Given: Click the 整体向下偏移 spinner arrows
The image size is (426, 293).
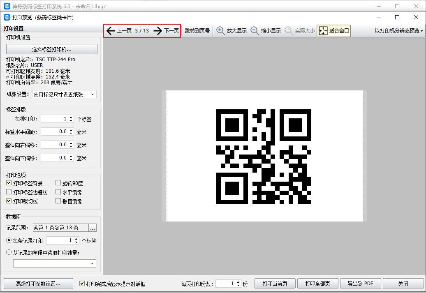Looking at the screenshot, I should tap(71, 158).
